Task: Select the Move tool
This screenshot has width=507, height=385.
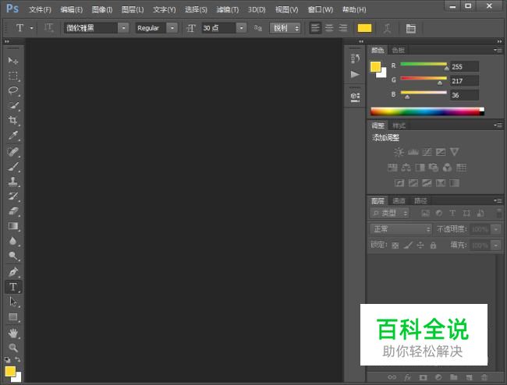Action: [13, 61]
